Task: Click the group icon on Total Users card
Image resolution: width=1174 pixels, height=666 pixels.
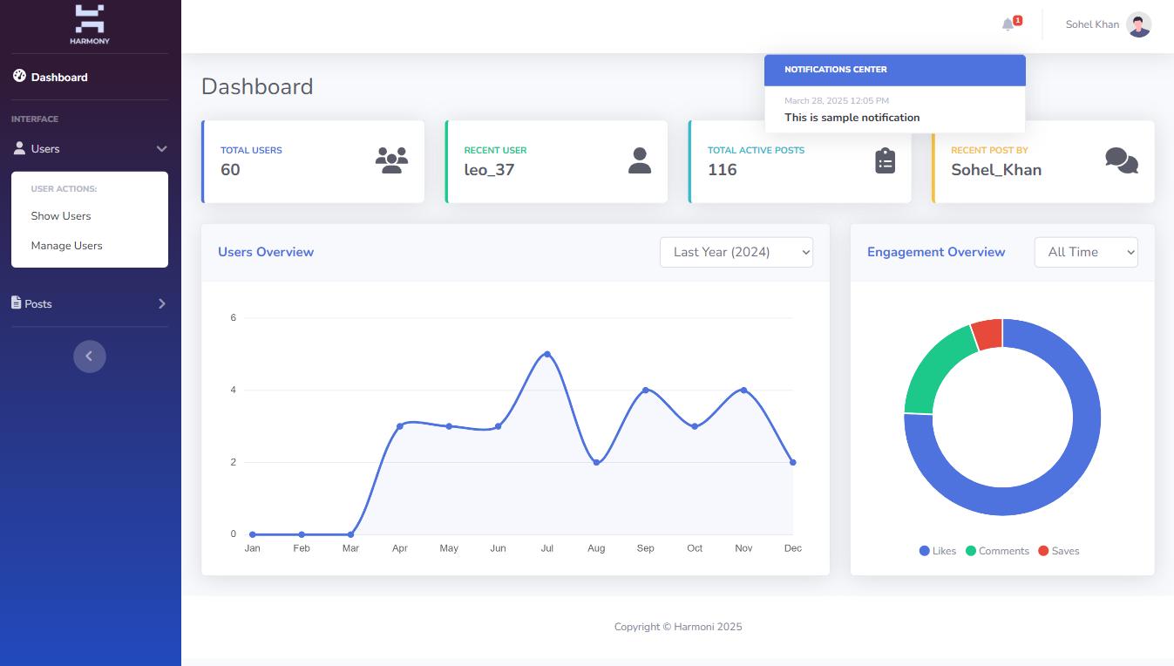Action: [x=391, y=160]
